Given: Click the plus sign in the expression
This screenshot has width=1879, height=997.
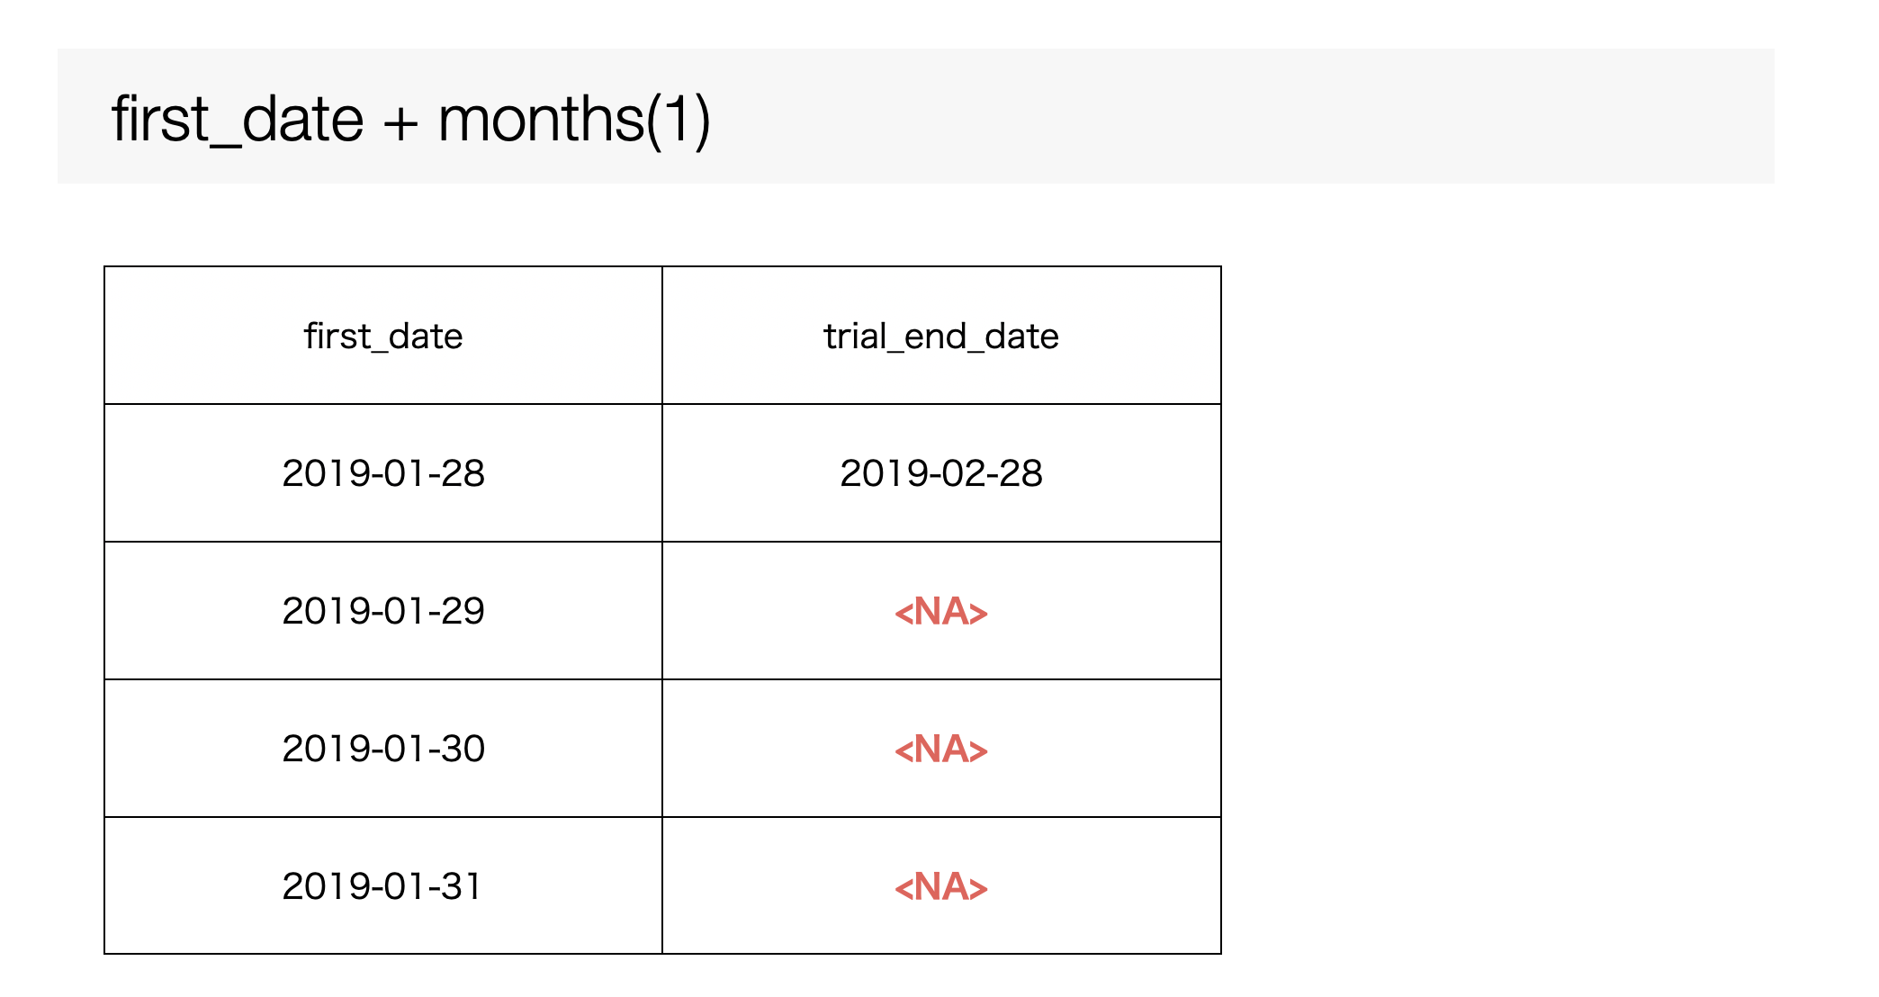Looking at the screenshot, I should (x=400, y=124).
